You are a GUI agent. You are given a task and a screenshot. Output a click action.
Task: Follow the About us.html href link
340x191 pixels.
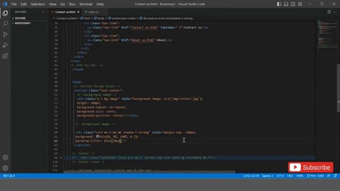[x=143, y=40]
